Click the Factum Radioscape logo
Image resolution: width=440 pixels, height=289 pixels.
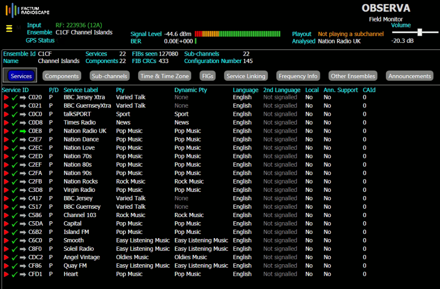27,10
